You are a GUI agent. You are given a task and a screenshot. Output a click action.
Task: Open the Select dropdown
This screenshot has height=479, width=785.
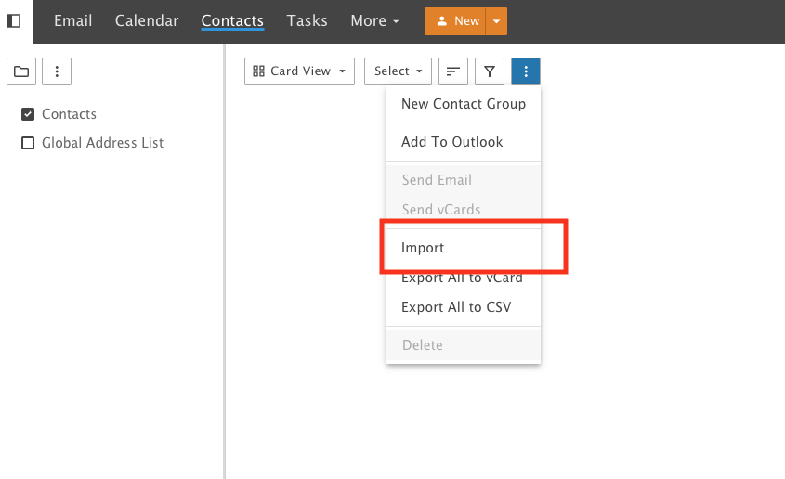point(399,71)
